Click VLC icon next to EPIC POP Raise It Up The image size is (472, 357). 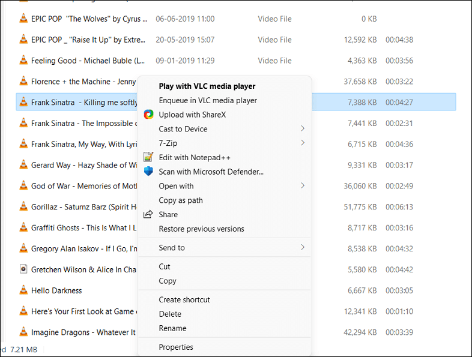coord(23,40)
